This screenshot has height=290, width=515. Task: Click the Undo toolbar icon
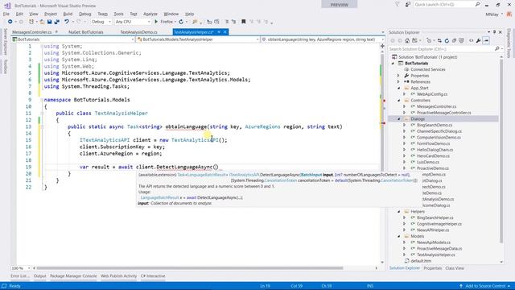coord(67,22)
